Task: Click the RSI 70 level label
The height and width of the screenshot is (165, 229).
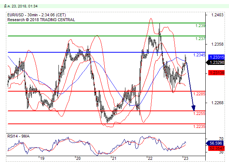Action: tap(221, 139)
